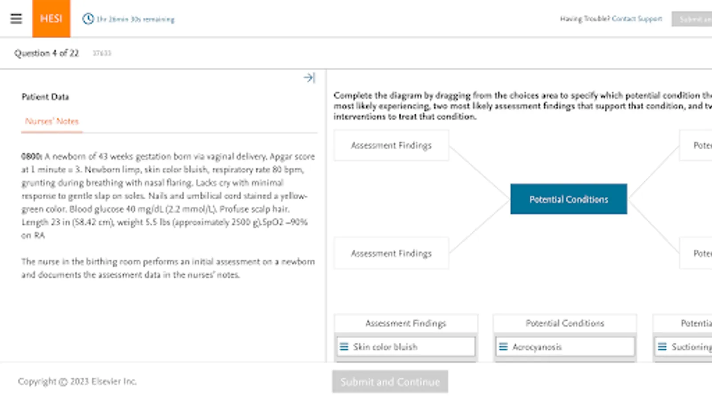Open the hamburger navigation menu

point(16,19)
